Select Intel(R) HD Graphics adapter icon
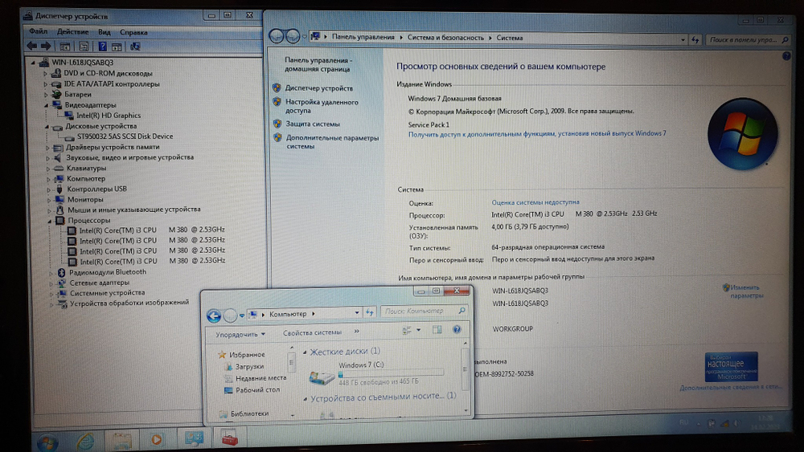 coord(69,116)
